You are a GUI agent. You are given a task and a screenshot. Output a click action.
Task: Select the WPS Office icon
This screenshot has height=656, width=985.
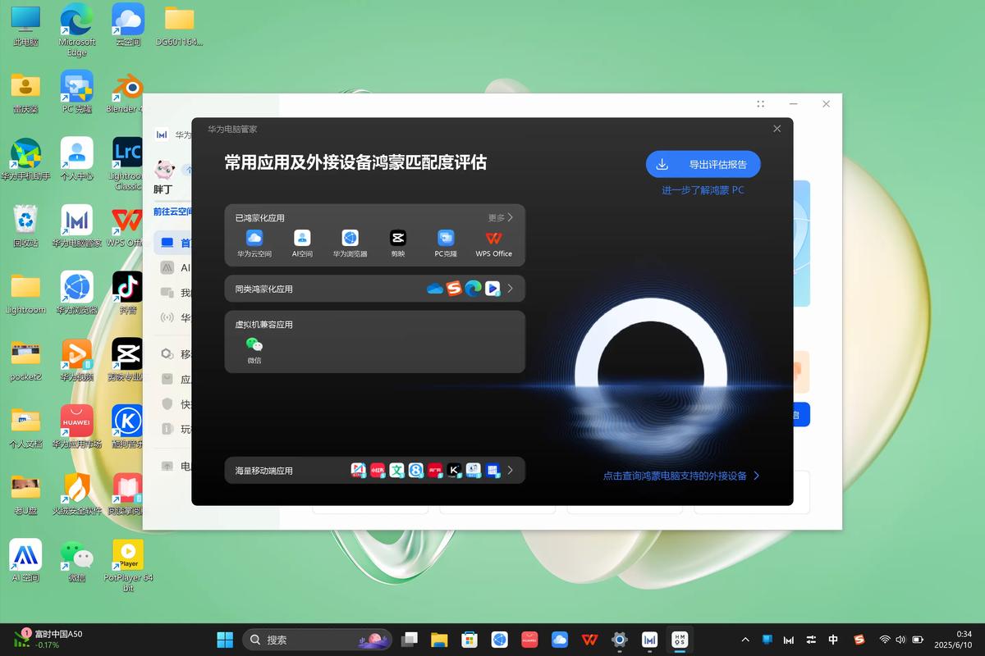[x=494, y=239]
